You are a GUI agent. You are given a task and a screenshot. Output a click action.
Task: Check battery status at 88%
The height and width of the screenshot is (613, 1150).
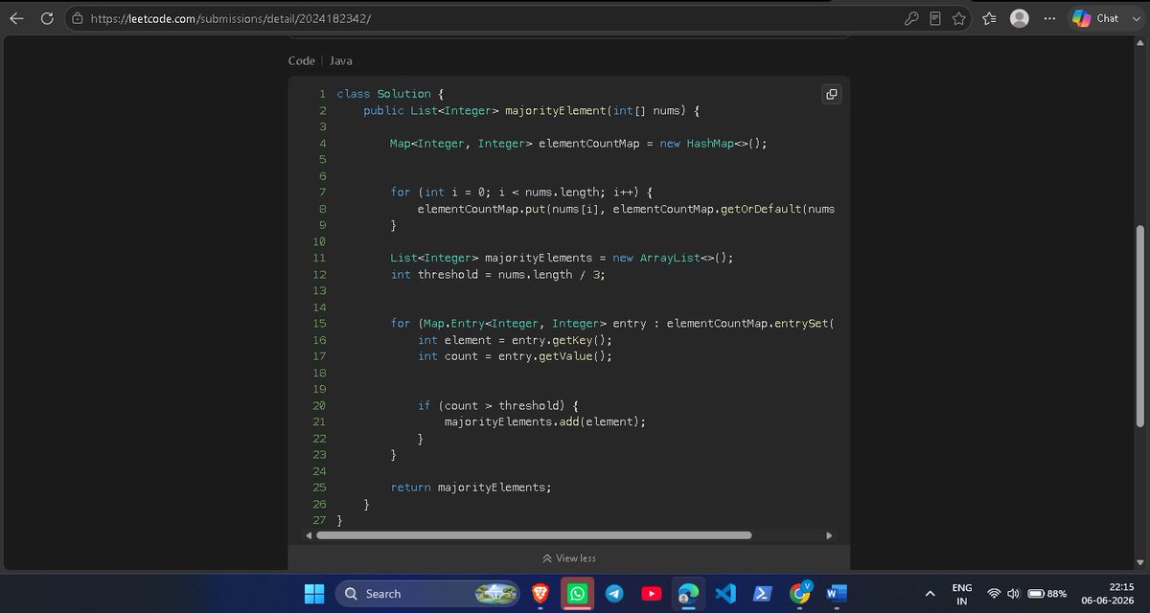1047,594
